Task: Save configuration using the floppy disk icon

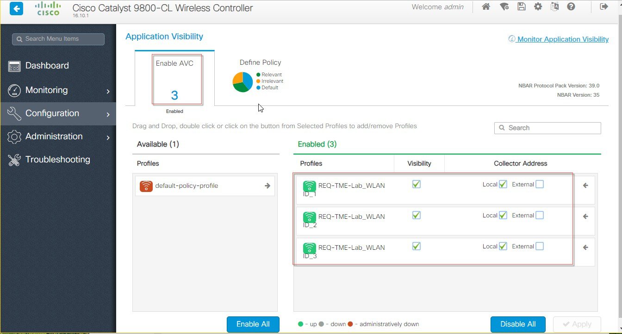Action: (522, 7)
